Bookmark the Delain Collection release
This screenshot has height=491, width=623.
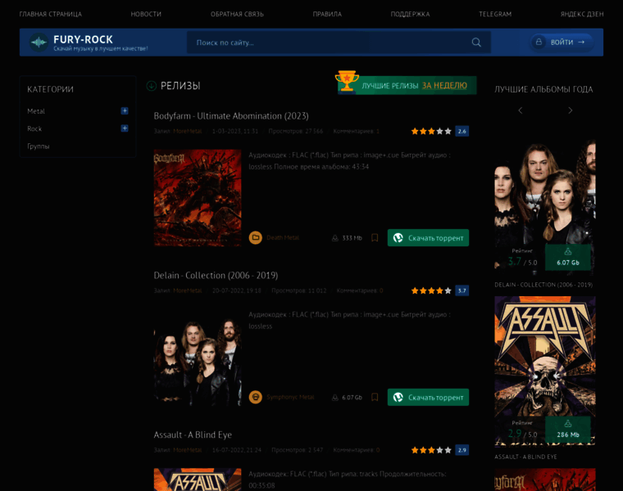(x=375, y=397)
